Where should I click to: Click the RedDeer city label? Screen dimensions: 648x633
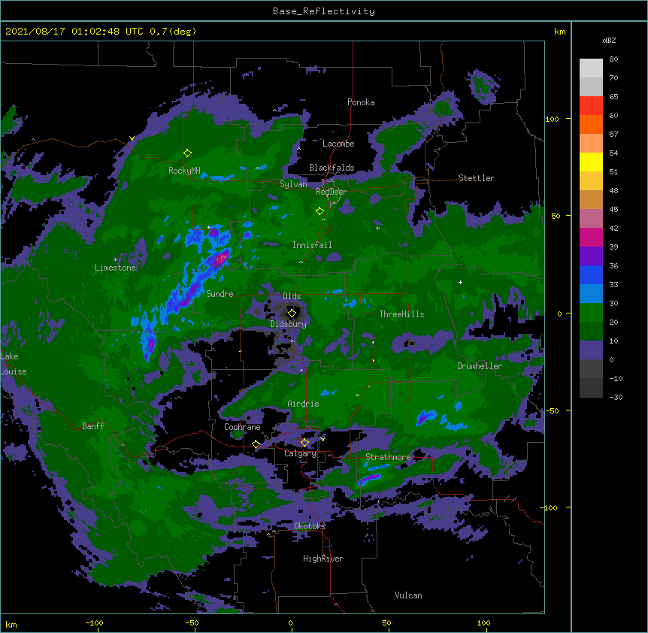(x=332, y=191)
